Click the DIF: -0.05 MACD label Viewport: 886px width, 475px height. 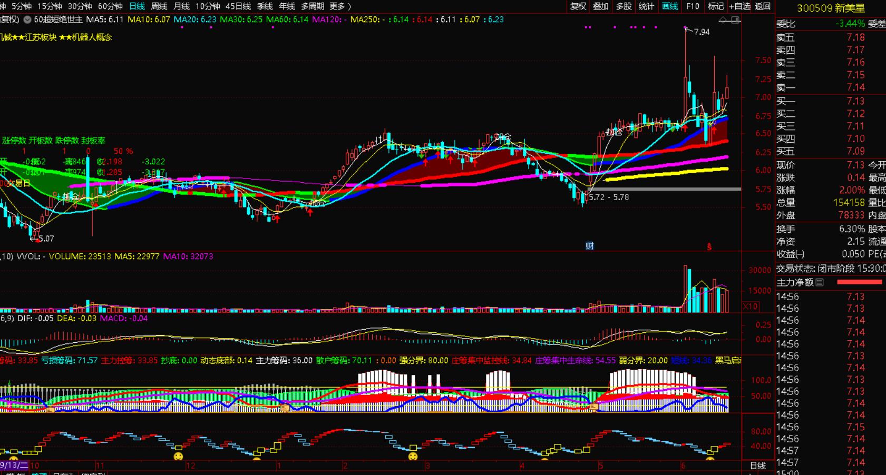(36, 319)
